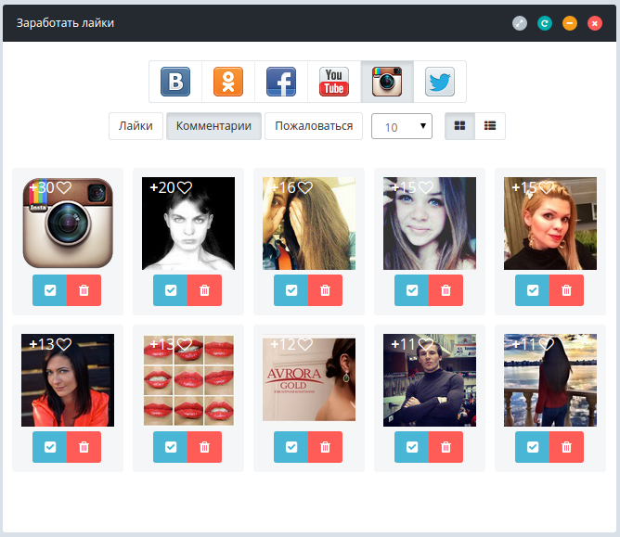Select the Twitter network icon
The width and height of the screenshot is (620, 537).
(x=440, y=82)
